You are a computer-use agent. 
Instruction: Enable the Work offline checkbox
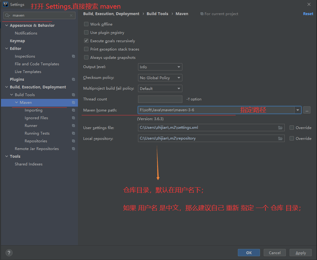click(x=86, y=24)
